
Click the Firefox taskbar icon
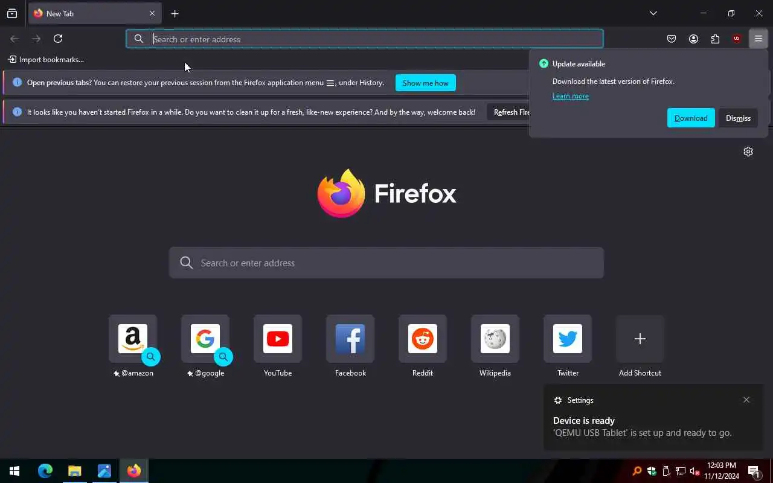(x=134, y=471)
